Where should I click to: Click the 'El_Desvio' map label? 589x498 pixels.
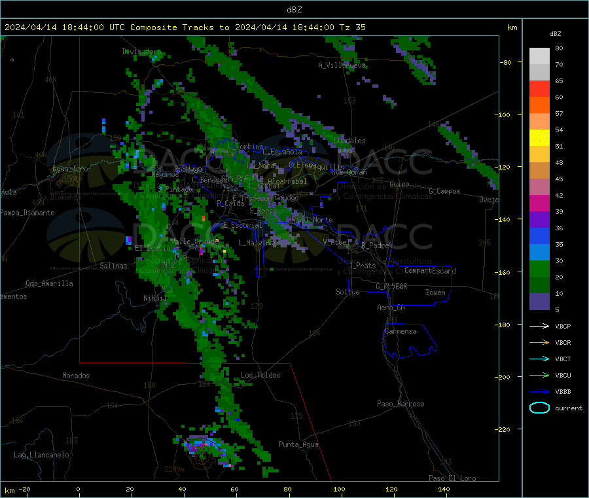[152, 248]
